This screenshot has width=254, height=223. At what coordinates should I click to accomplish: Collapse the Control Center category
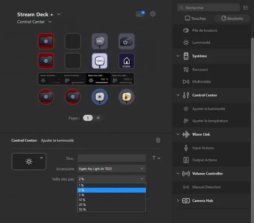click(x=178, y=95)
